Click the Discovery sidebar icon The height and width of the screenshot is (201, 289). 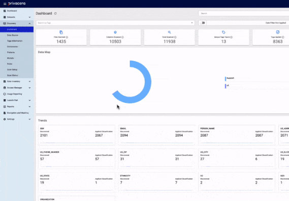coord(5,23)
